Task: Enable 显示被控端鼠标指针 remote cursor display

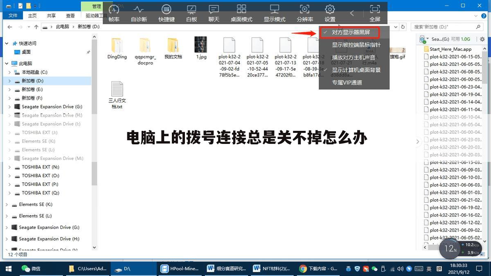Action: click(x=356, y=45)
